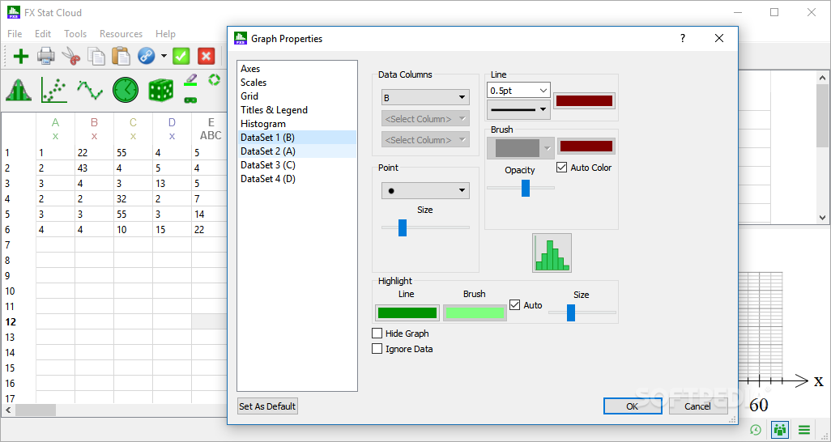The height and width of the screenshot is (442, 831).
Task: Click the blue chain link icon
Action: [x=147, y=56]
